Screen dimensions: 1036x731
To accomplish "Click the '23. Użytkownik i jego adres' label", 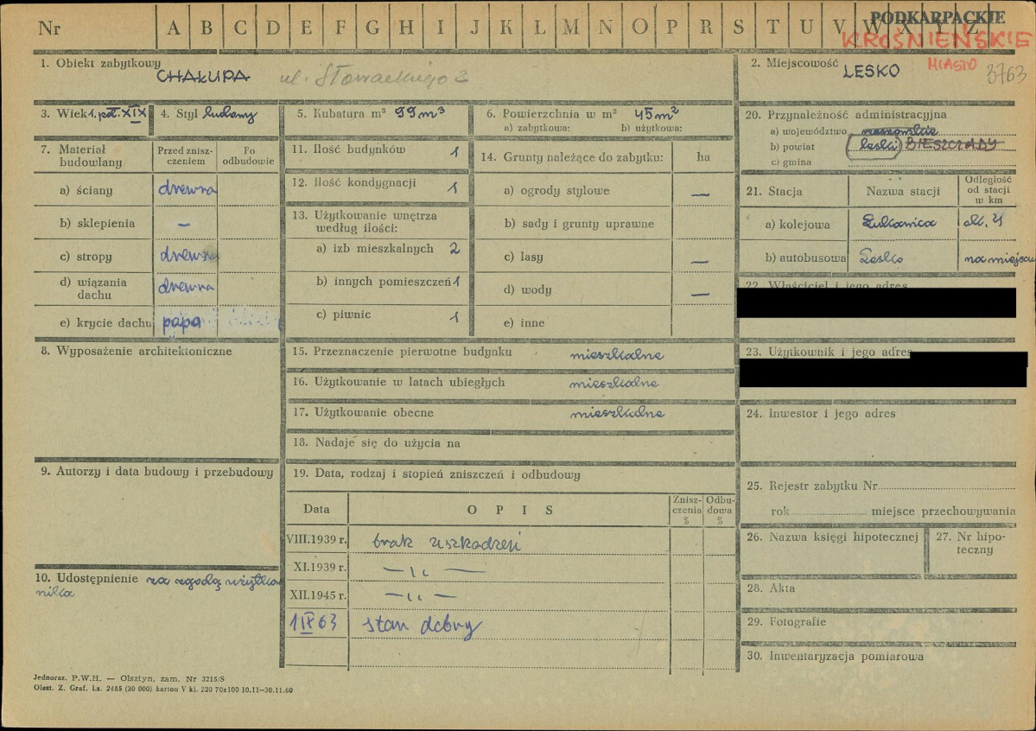I will pos(828,352).
